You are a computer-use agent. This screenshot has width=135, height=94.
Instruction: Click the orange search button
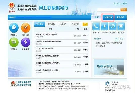[124, 10]
